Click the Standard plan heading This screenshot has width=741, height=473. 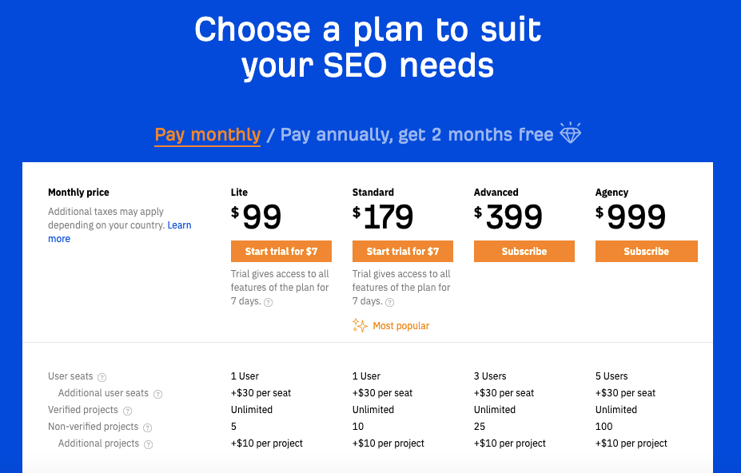click(x=373, y=193)
